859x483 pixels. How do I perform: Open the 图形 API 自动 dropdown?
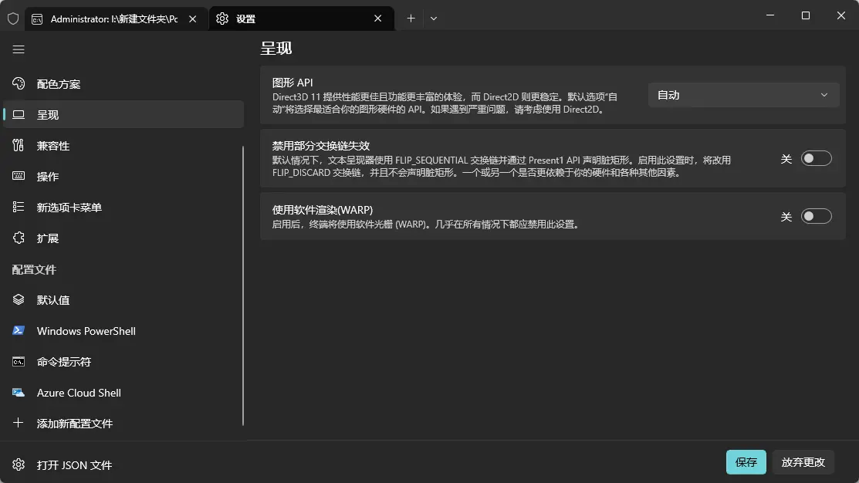743,95
